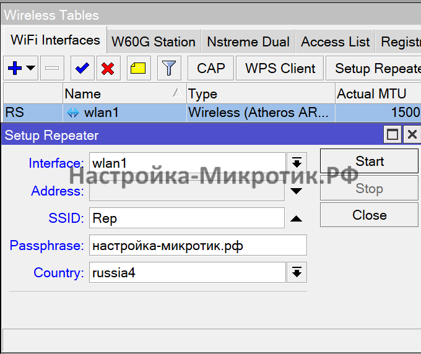Click the wlan1 wireless interface icon

click(x=73, y=113)
